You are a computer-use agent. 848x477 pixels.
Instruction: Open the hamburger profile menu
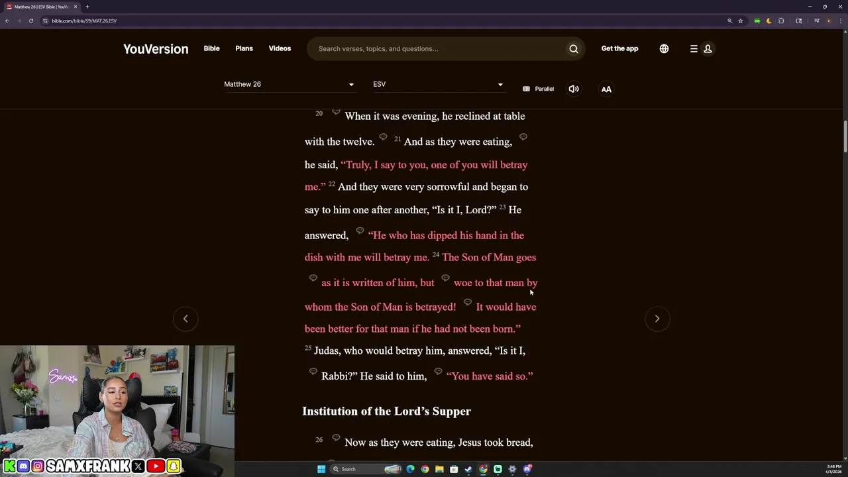(x=701, y=48)
